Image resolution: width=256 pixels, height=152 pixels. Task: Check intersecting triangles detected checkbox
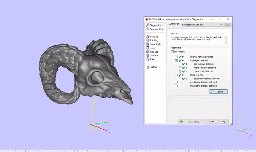tap(176, 86)
